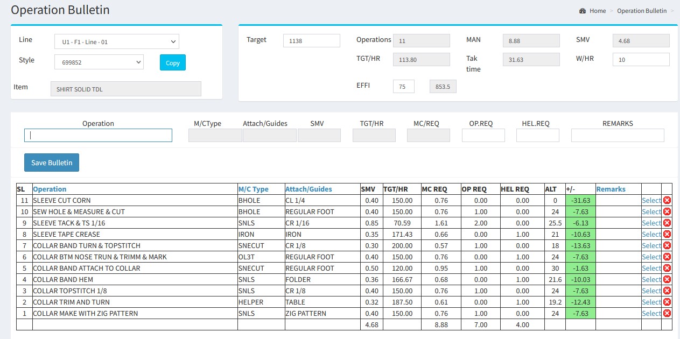Viewport: 680px width, 339px height.
Task: Delete the COLLAR BAND HEM row
Action: click(x=667, y=279)
